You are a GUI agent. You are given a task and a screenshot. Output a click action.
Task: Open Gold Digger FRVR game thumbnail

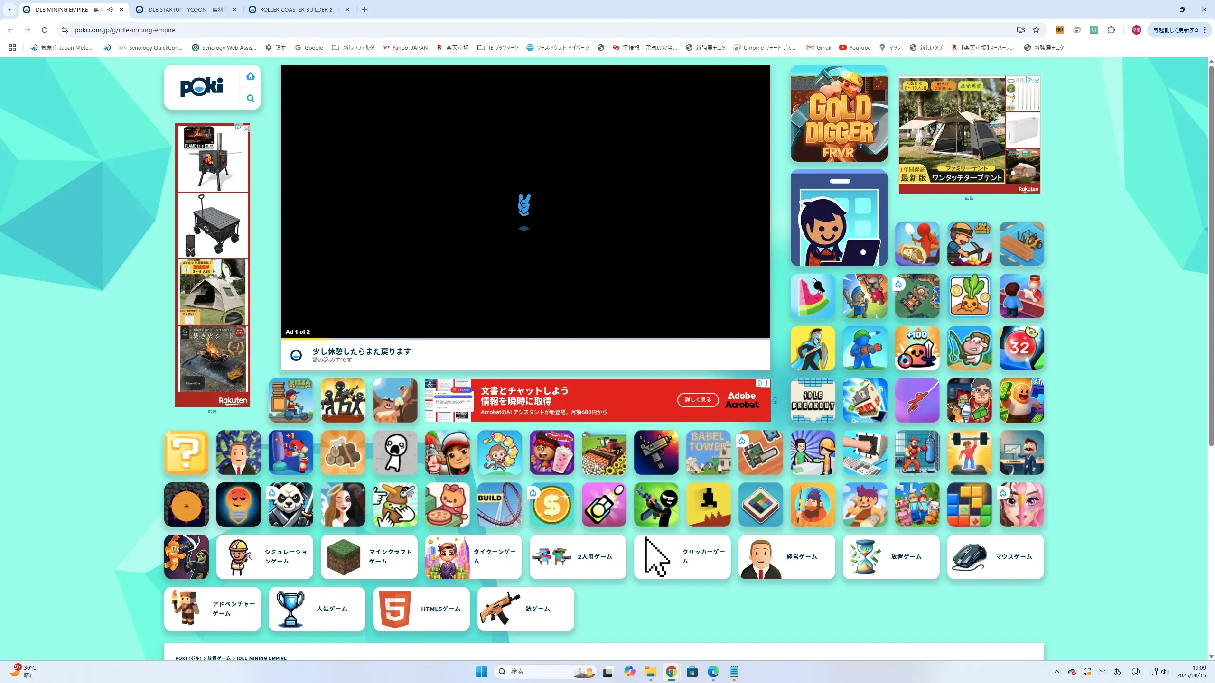pos(839,113)
